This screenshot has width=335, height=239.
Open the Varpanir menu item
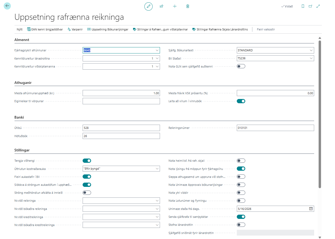point(75,29)
